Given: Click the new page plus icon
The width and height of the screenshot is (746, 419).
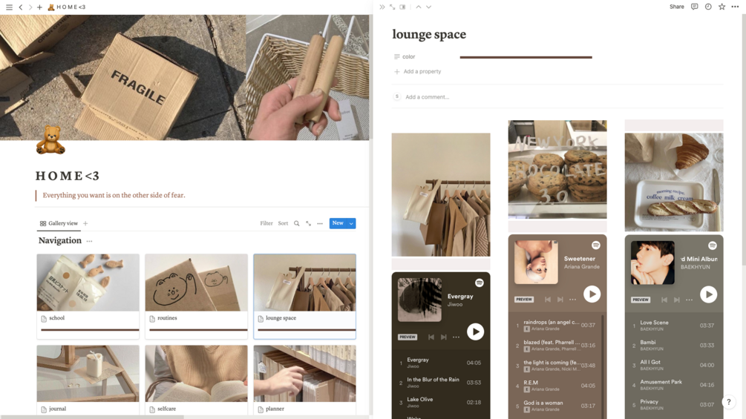Looking at the screenshot, I should [x=39, y=7].
